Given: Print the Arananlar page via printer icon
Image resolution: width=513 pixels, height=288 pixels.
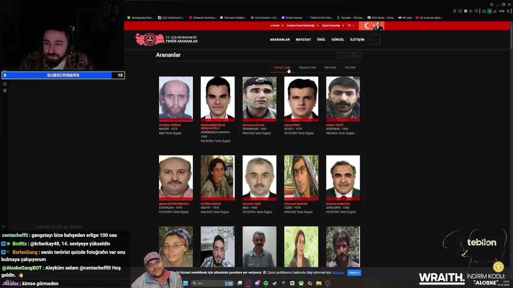Looking at the screenshot, I should [357, 56].
